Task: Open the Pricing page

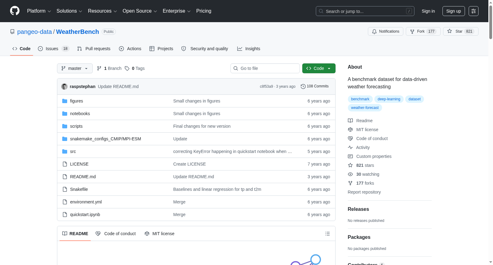Action: point(204,11)
